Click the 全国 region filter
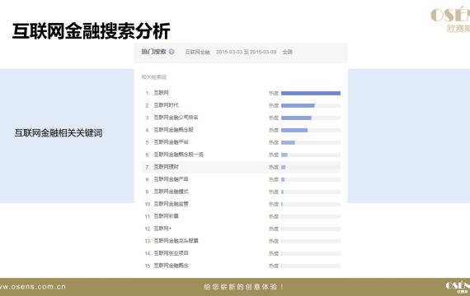470x296 pixels. (287, 52)
